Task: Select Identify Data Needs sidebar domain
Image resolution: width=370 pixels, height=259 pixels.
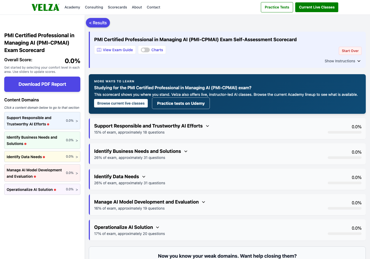Action: coord(42,157)
